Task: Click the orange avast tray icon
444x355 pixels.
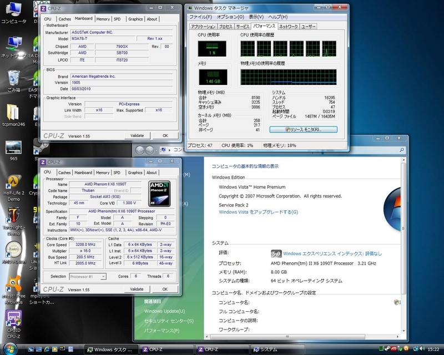Action: coord(406,348)
